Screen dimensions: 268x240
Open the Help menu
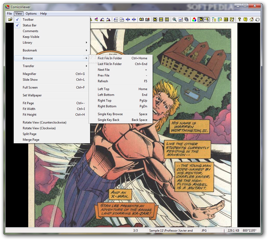click(x=43, y=14)
